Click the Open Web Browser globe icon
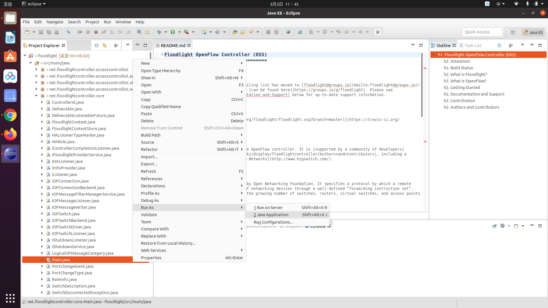This screenshot has width=548, height=308. (288, 32)
